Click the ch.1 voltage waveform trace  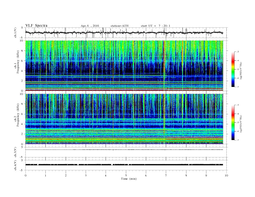(x=124, y=33)
